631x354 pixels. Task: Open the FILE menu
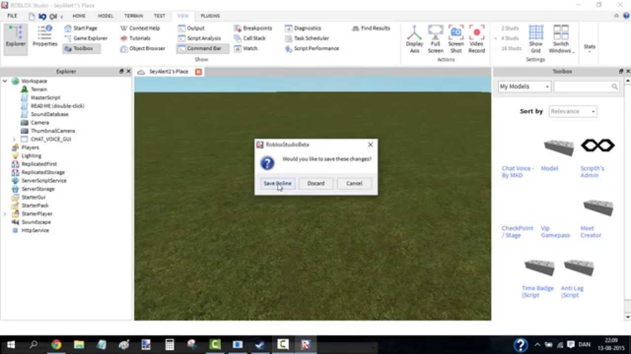click(12, 16)
